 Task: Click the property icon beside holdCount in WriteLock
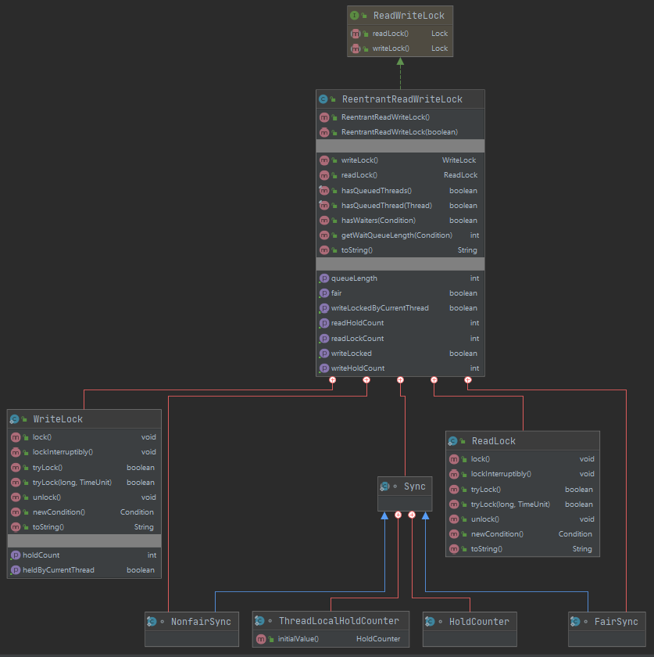pyautogui.click(x=16, y=555)
